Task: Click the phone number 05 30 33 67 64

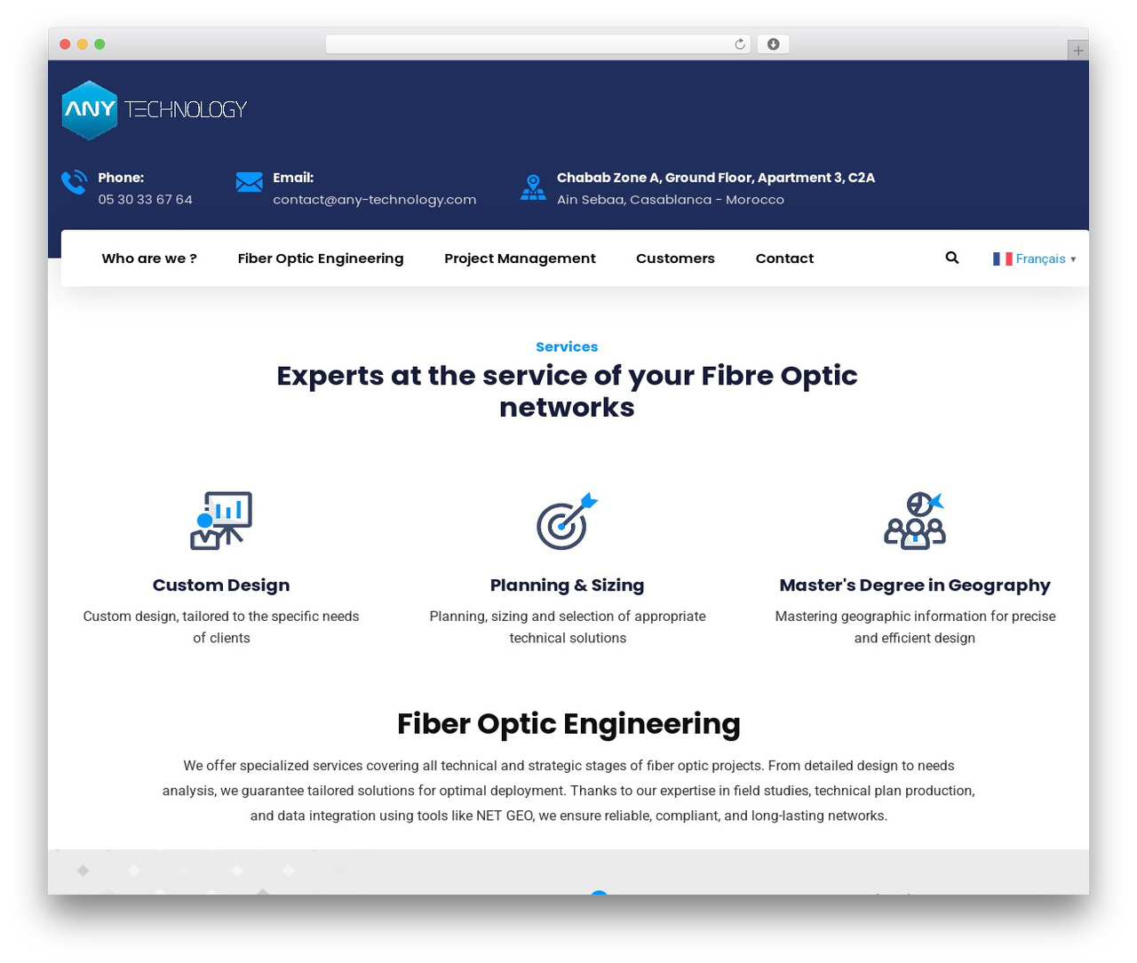Action: (x=145, y=199)
